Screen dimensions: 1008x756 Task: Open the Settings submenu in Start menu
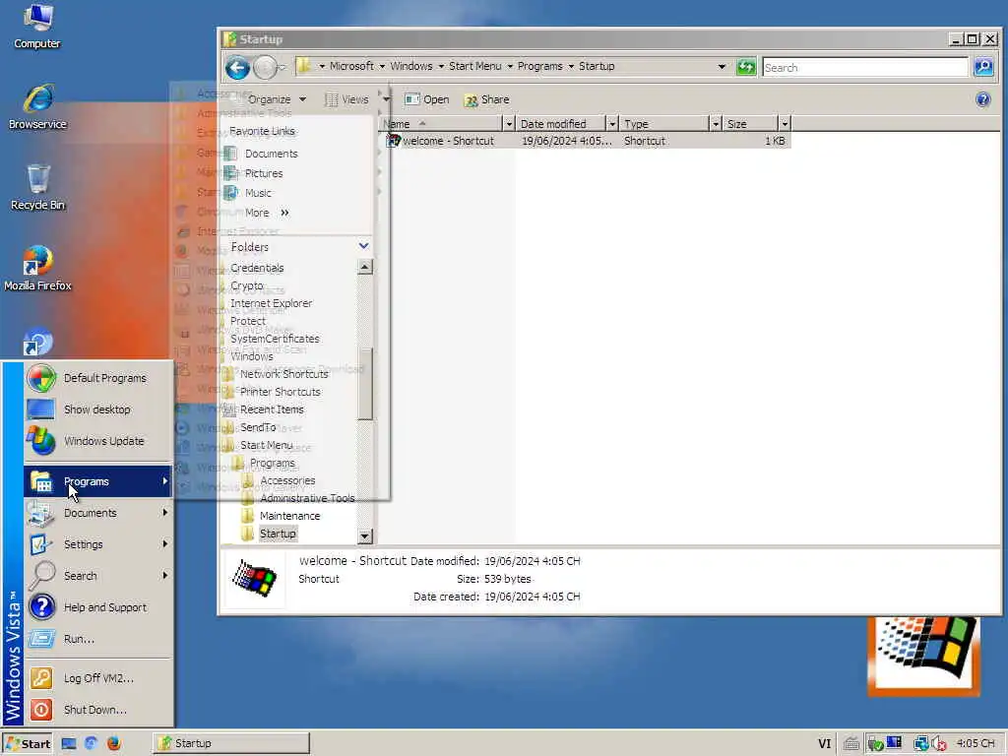coord(98,544)
